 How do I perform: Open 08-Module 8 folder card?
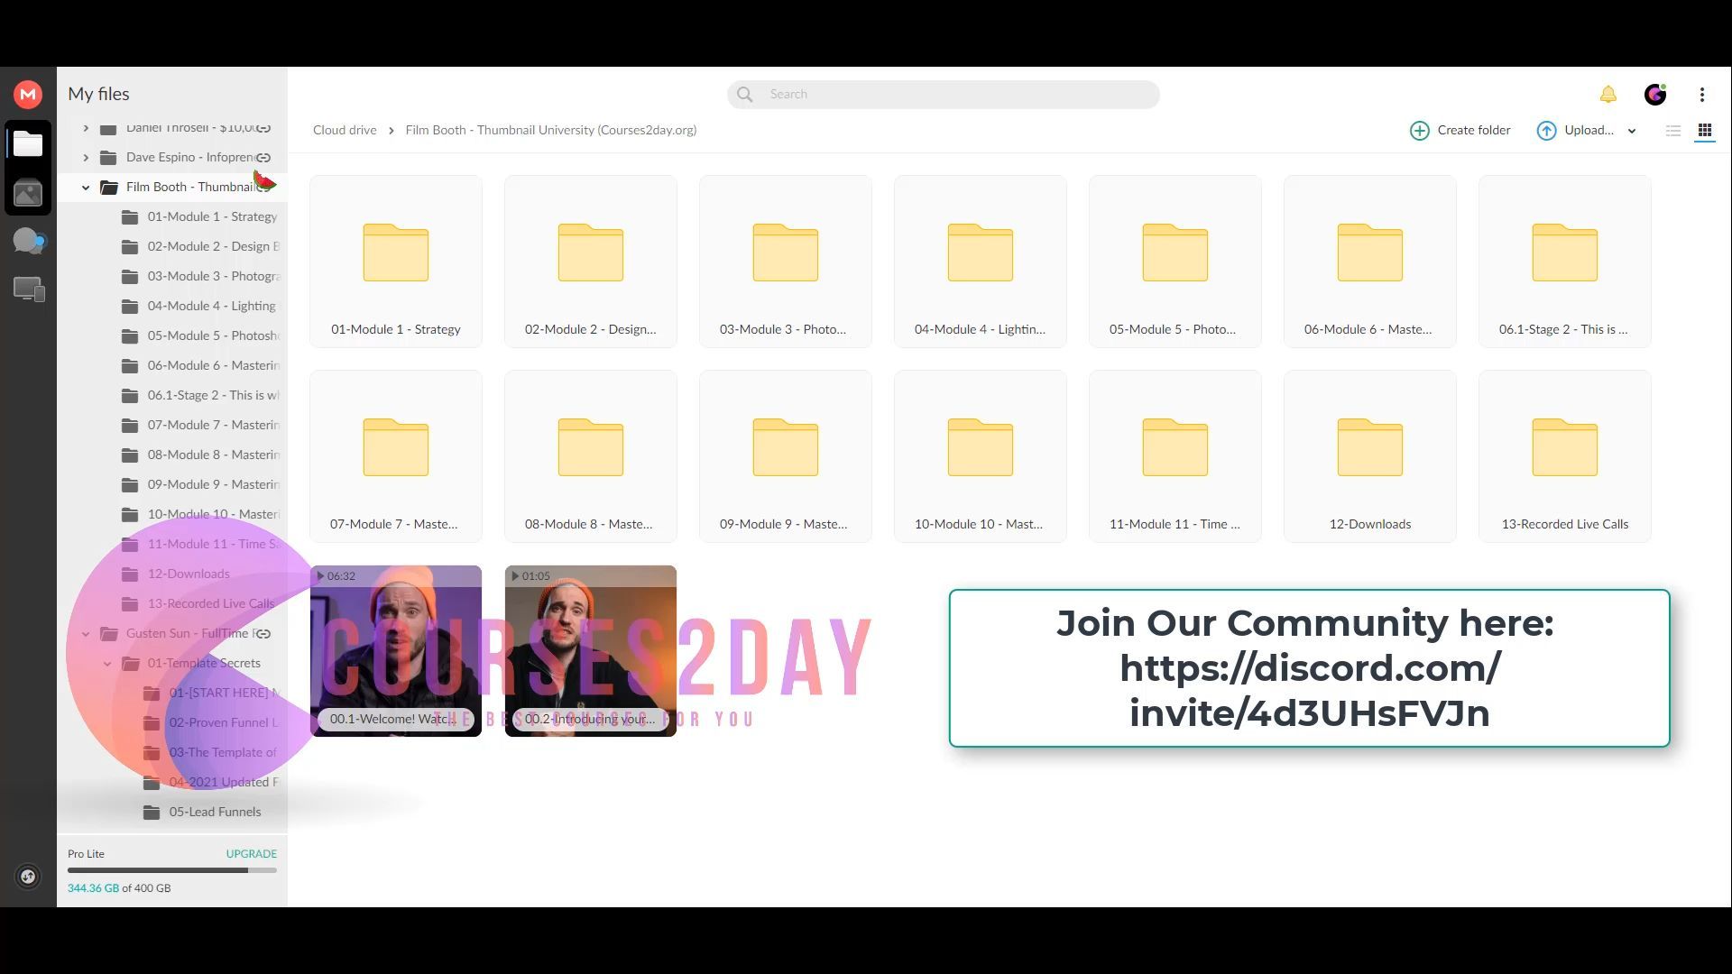pyautogui.click(x=591, y=456)
